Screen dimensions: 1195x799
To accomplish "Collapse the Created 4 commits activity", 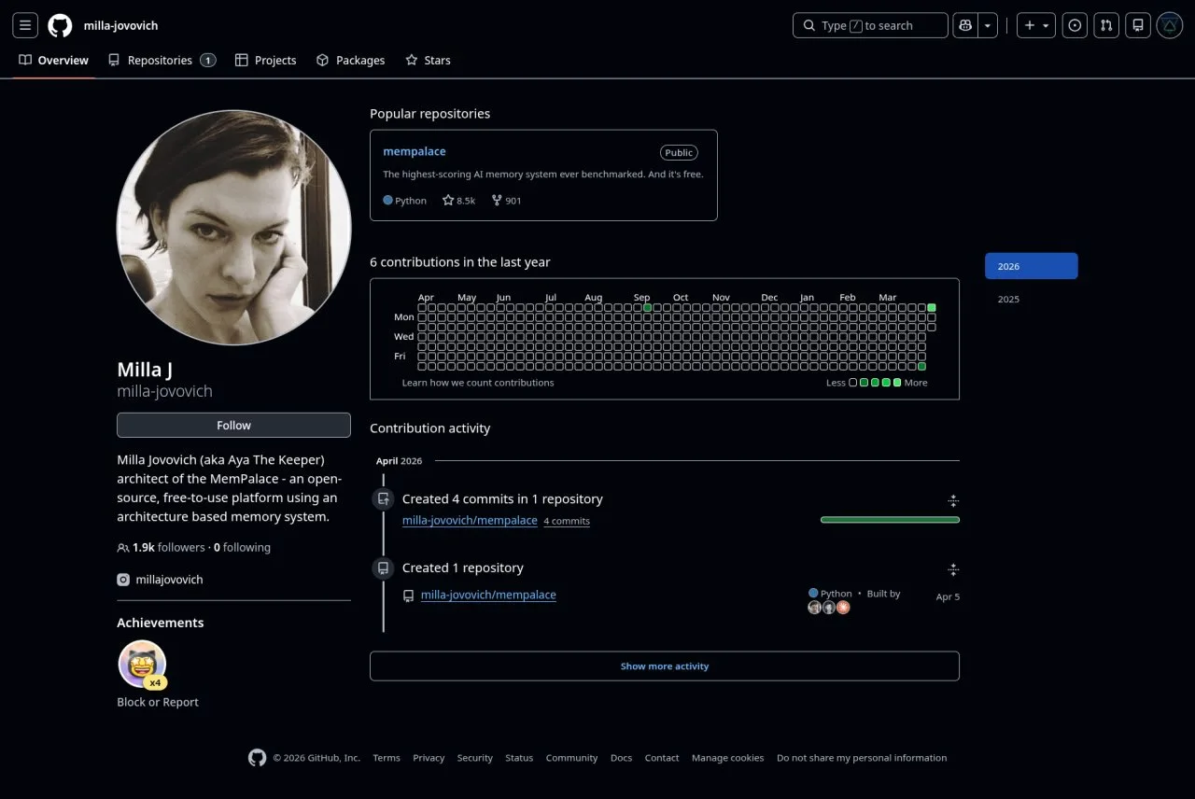I will (952, 500).
